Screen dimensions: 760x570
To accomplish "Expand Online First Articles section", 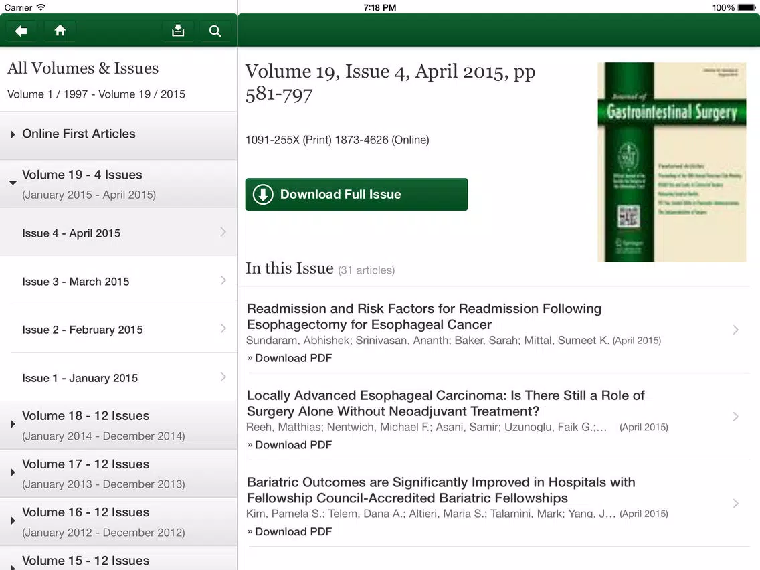I will coord(119,135).
